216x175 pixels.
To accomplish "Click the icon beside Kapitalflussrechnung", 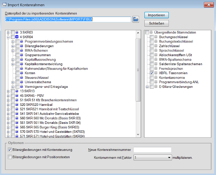I will pyautogui.click(x=22, y=60).
